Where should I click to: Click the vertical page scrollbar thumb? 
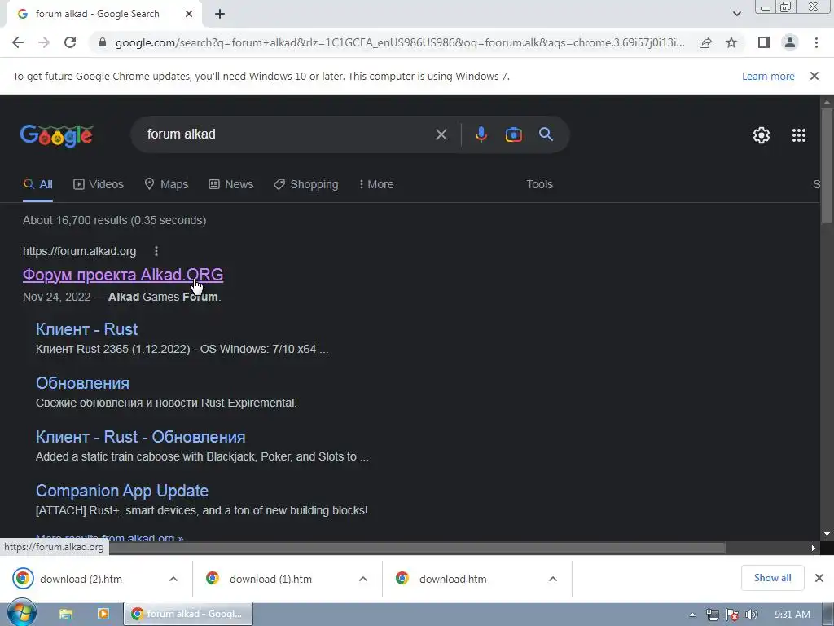[x=827, y=165]
